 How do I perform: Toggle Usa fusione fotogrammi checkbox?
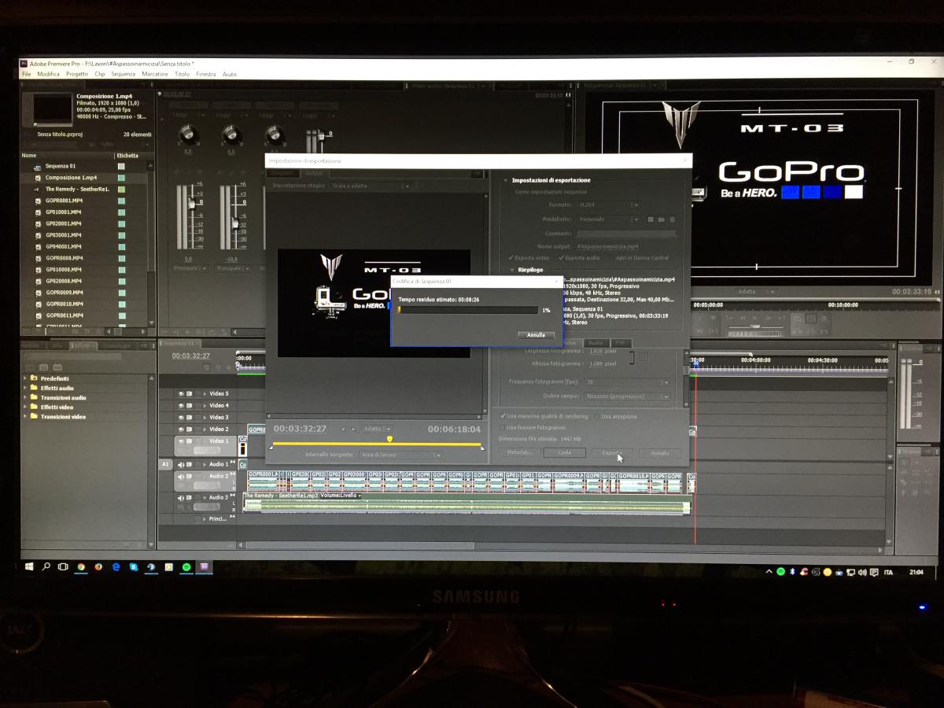(x=503, y=427)
